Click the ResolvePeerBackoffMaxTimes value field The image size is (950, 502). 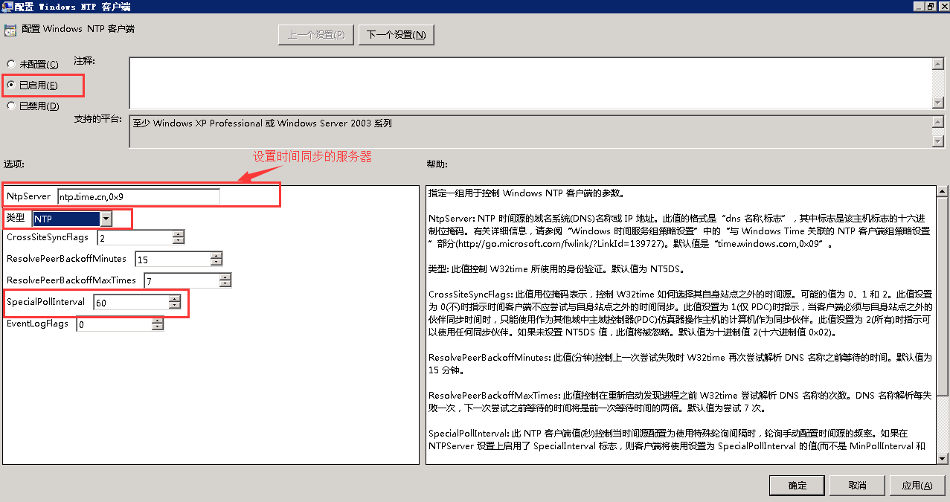point(182,280)
